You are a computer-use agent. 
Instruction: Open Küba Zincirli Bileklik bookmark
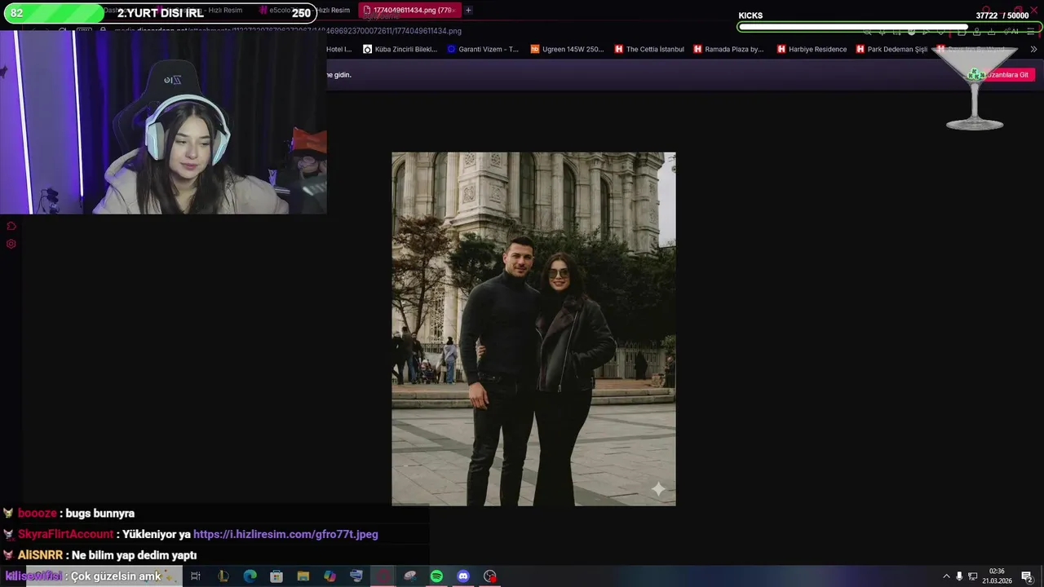coord(400,49)
